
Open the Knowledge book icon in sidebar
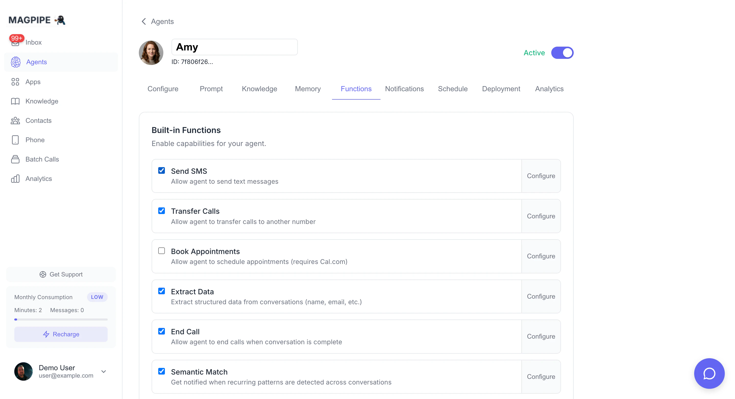15,101
